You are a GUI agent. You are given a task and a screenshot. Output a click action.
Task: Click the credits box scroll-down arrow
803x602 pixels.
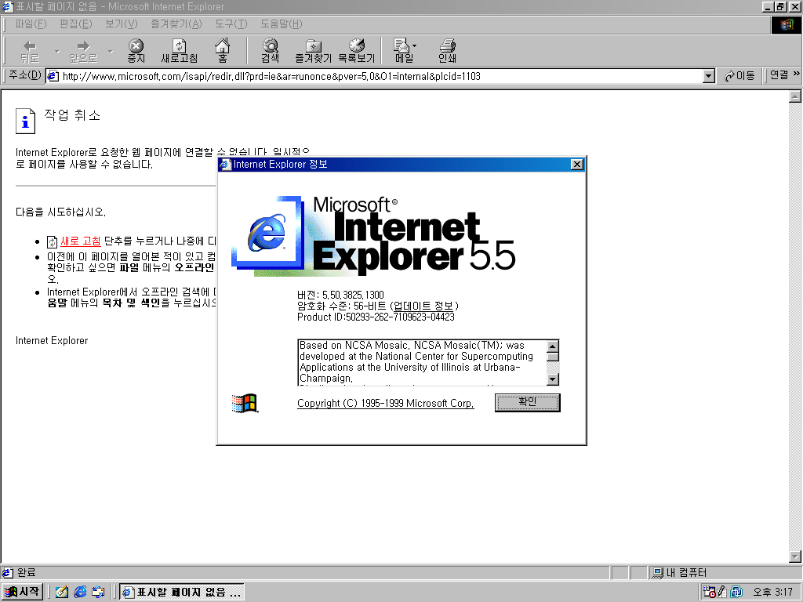[x=553, y=379]
